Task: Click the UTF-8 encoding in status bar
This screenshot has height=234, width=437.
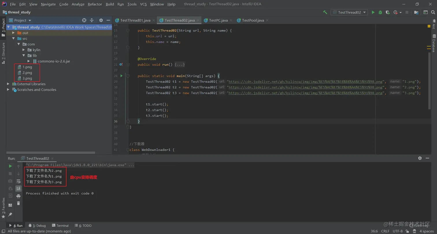Action: tap(397, 231)
